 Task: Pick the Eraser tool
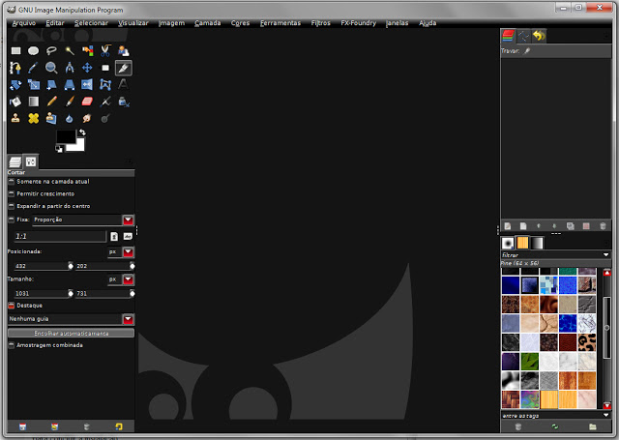pyautogui.click(x=87, y=101)
